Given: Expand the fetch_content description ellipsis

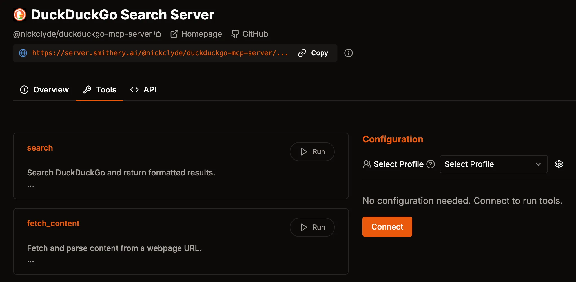Looking at the screenshot, I should [30, 261].
